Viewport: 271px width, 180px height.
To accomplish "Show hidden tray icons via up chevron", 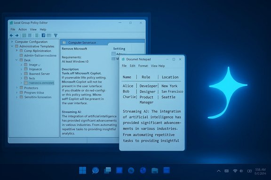I will pos(219,171).
